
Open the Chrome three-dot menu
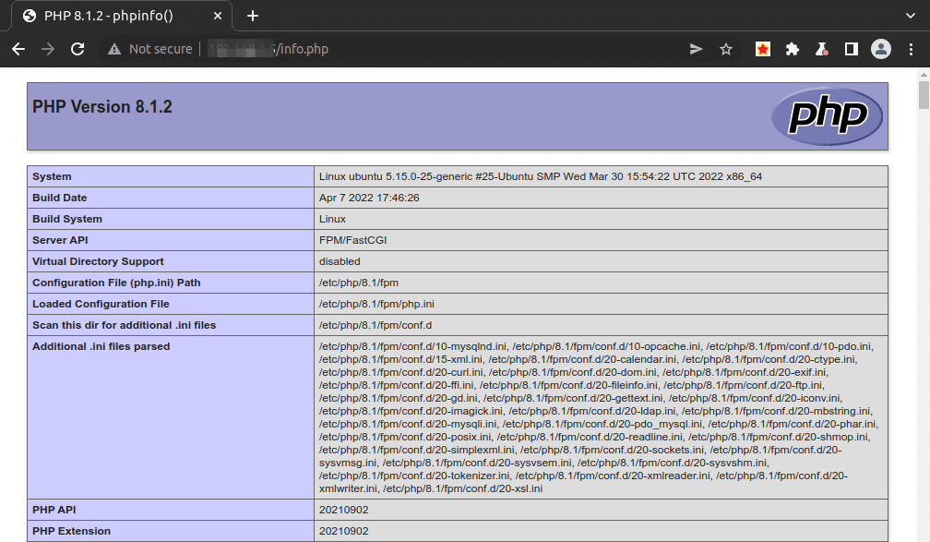coord(912,49)
